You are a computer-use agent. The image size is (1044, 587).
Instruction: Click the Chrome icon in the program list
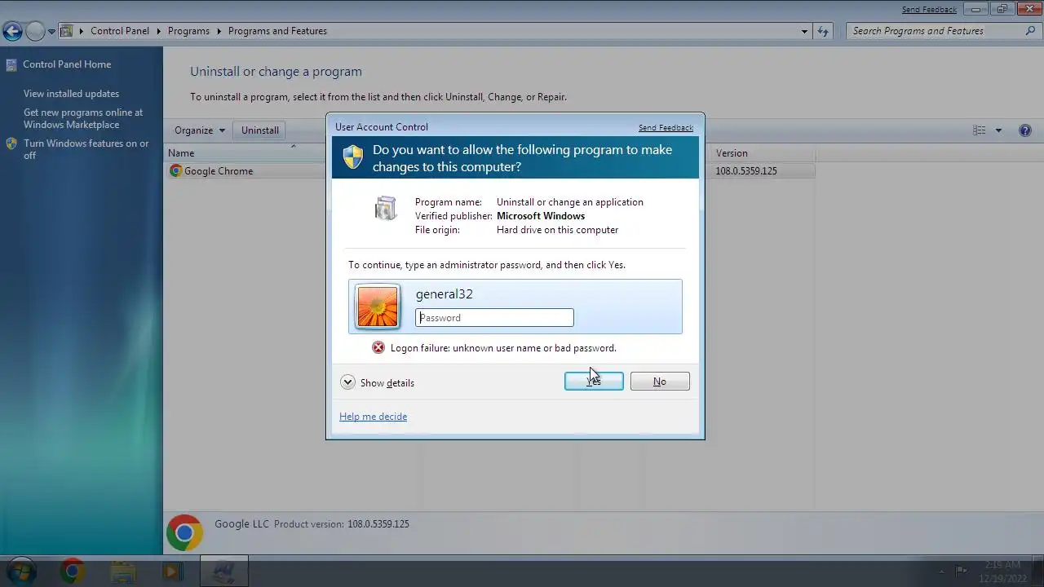(175, 171)
